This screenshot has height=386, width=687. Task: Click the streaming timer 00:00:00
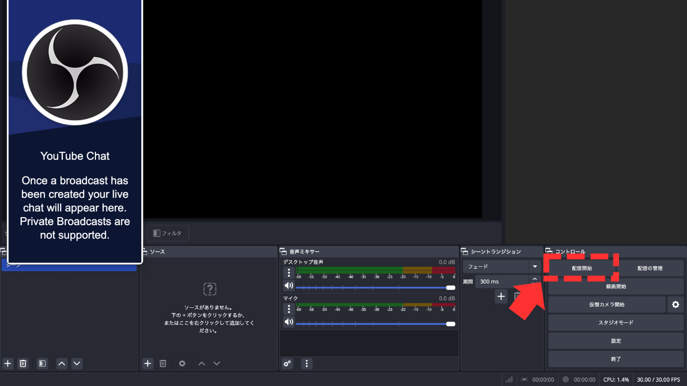[543, 380]
